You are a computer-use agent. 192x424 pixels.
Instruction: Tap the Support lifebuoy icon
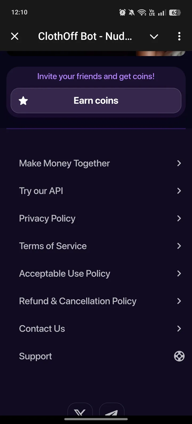tap(179, 356)
